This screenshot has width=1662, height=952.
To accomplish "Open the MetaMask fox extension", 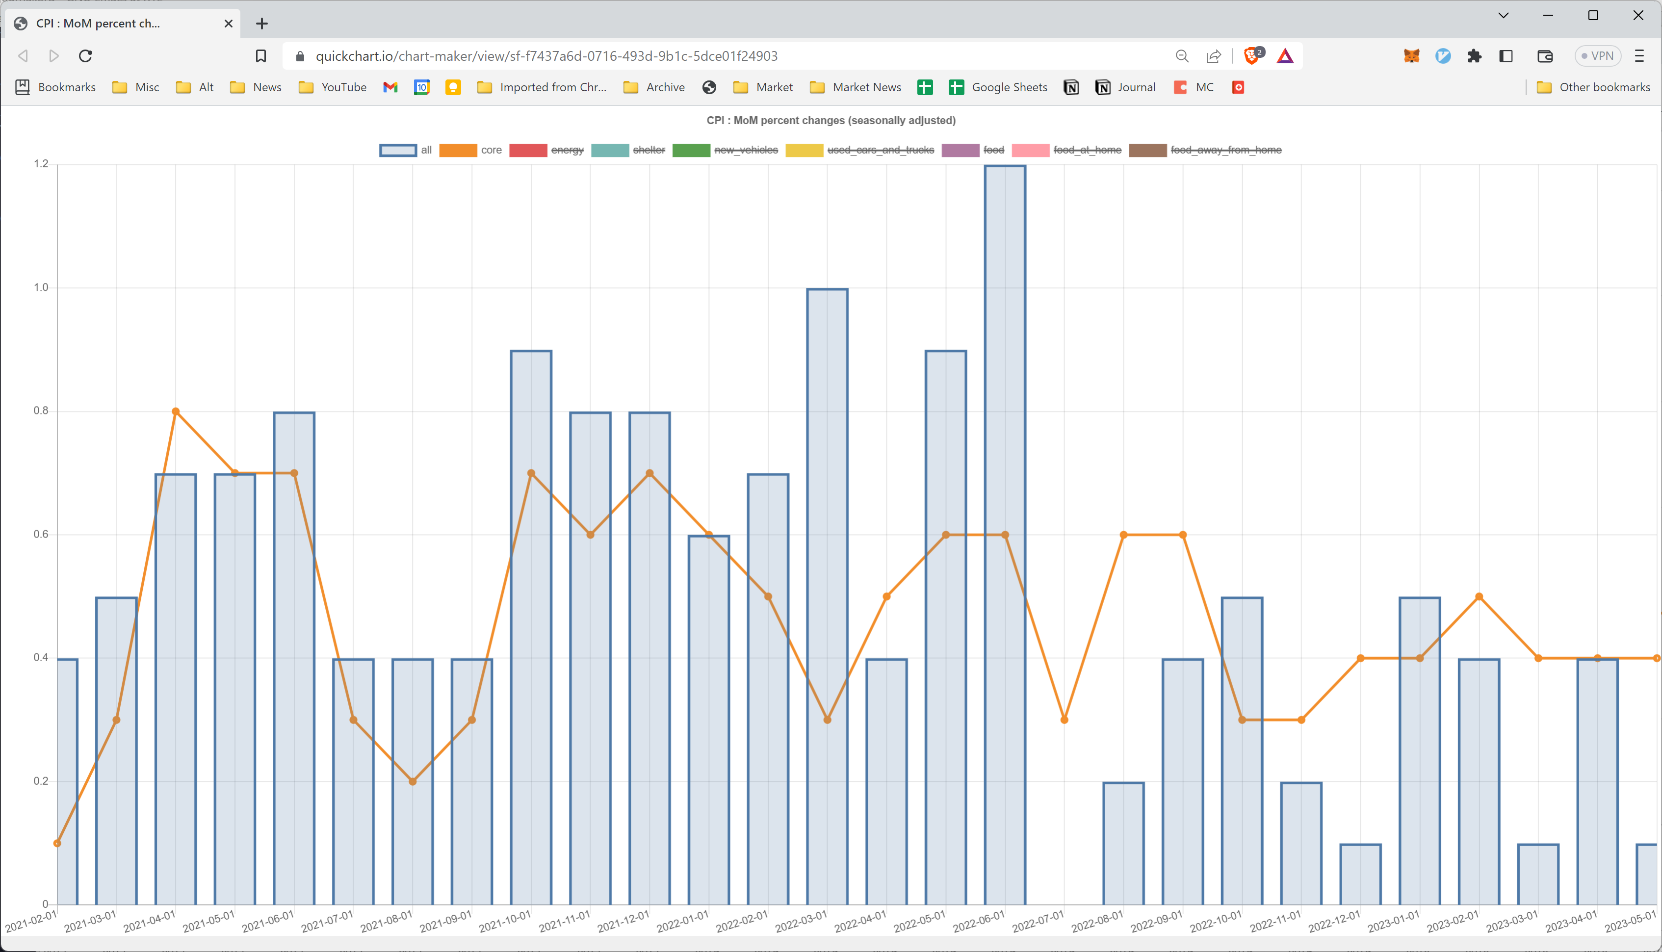I will coord(1412,56).
